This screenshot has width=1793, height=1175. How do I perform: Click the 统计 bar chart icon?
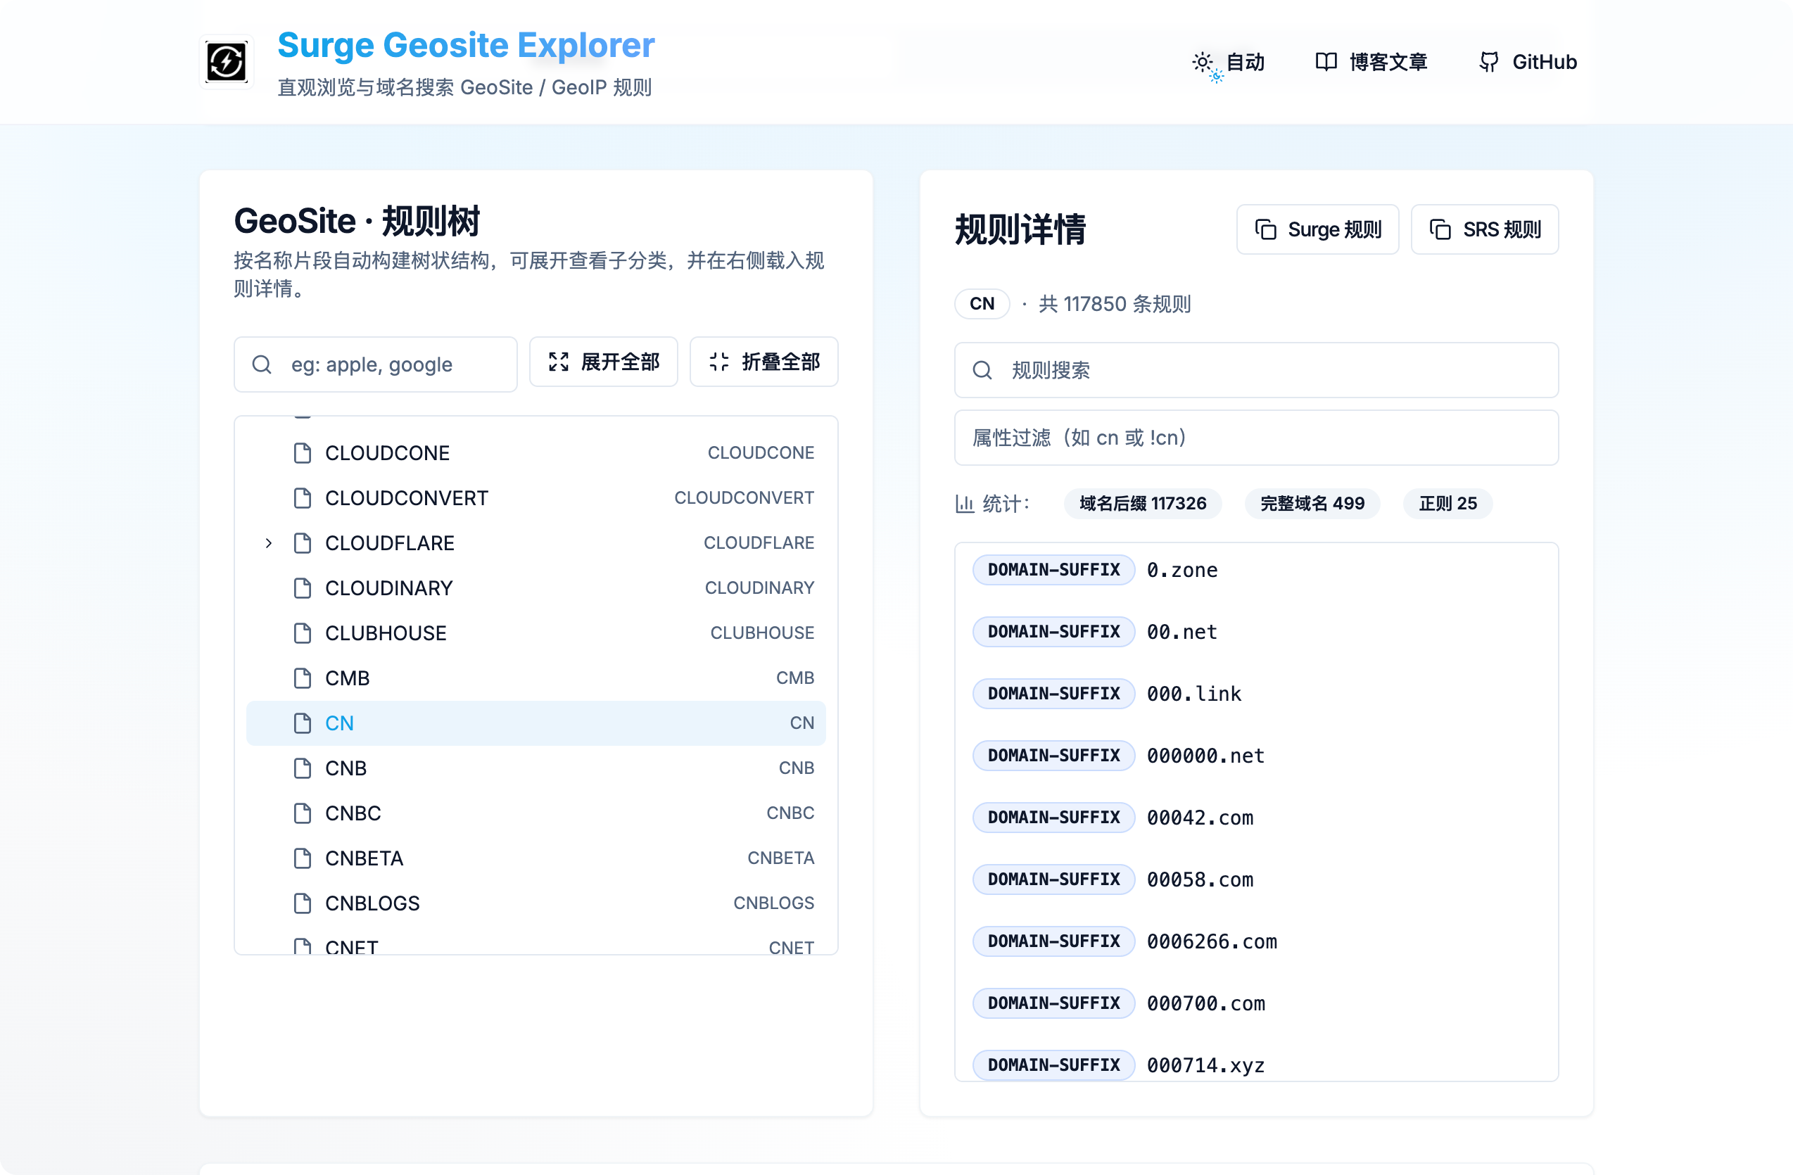click(964, 504)
